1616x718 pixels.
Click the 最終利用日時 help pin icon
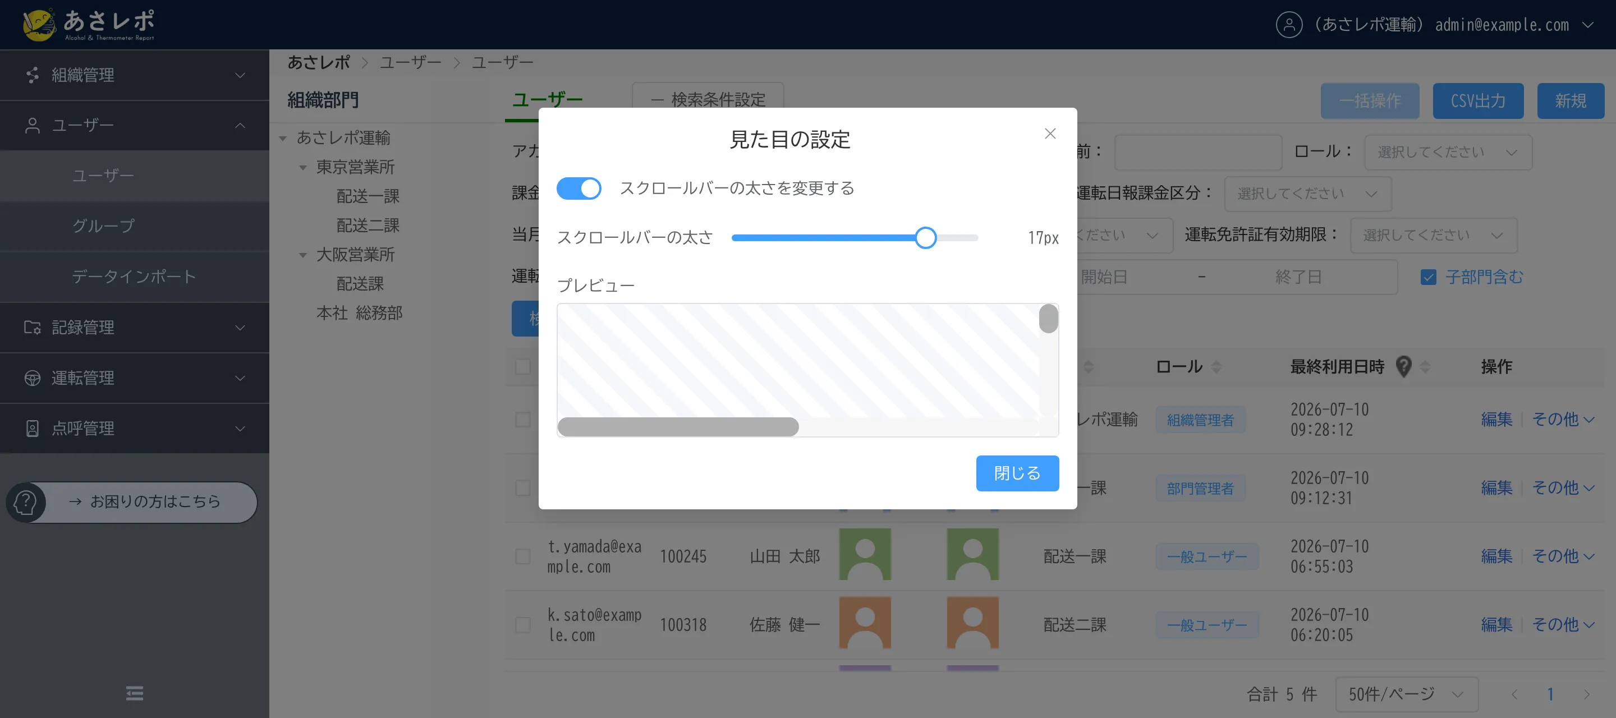click(x=1403, y=366)
